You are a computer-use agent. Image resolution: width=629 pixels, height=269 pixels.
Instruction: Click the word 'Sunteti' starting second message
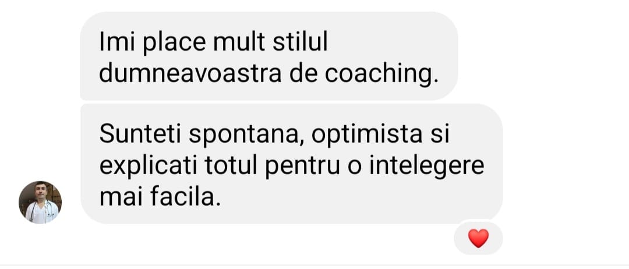pyautogui.click(x=140, y=134)
